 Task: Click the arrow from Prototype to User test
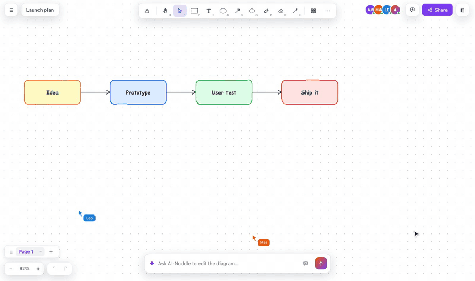point(181,92)
